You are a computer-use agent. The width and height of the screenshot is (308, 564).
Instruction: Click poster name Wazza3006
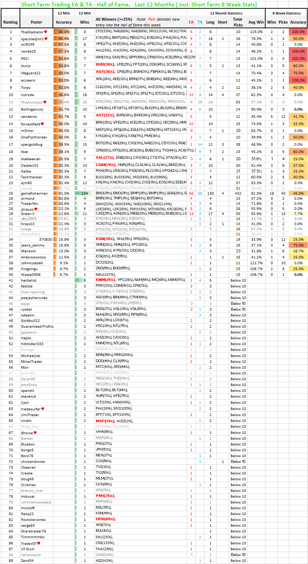coord(30,275)
